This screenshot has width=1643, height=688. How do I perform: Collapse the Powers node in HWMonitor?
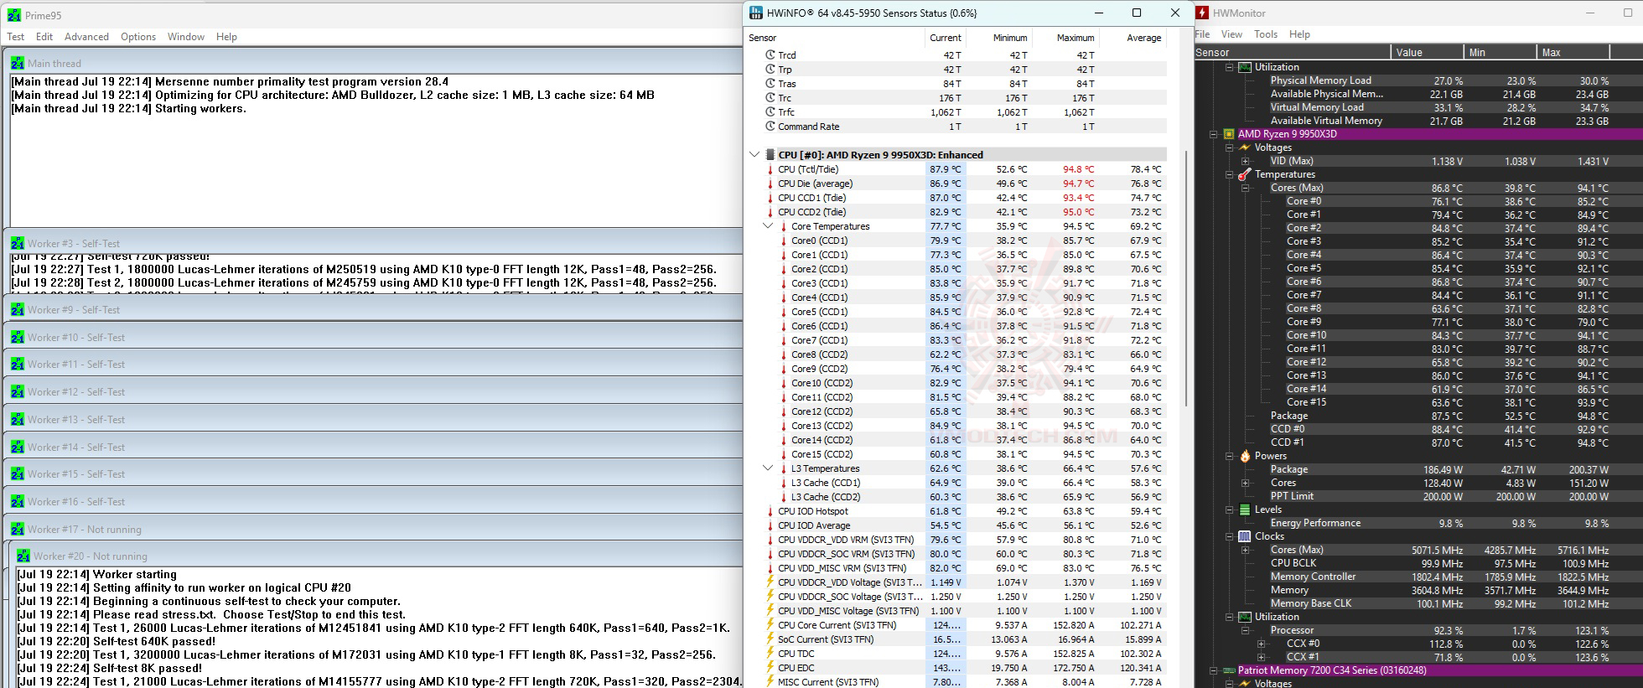(x=1229, y=456)
